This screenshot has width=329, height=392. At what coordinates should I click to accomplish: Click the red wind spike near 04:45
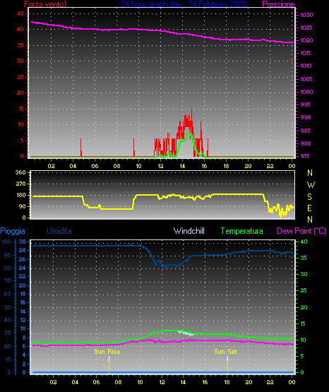click(x=81, y=147)
